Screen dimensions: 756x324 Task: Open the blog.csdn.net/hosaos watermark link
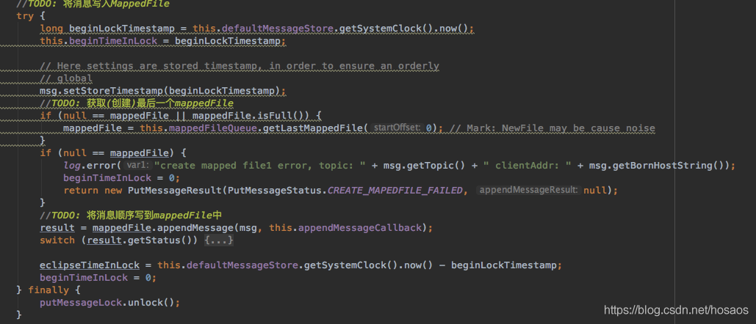(676, 310)
